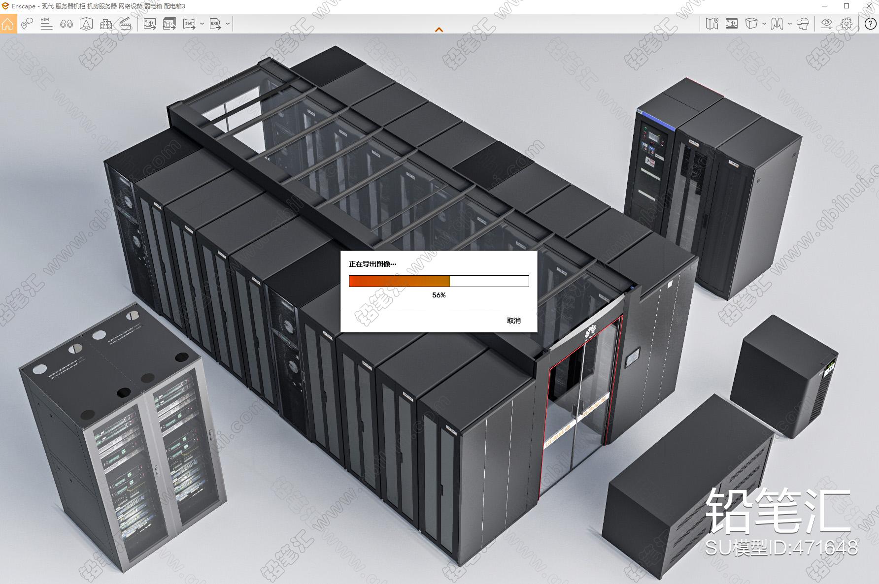Expand the projection mode dropdown arrow

pos(764,24)
